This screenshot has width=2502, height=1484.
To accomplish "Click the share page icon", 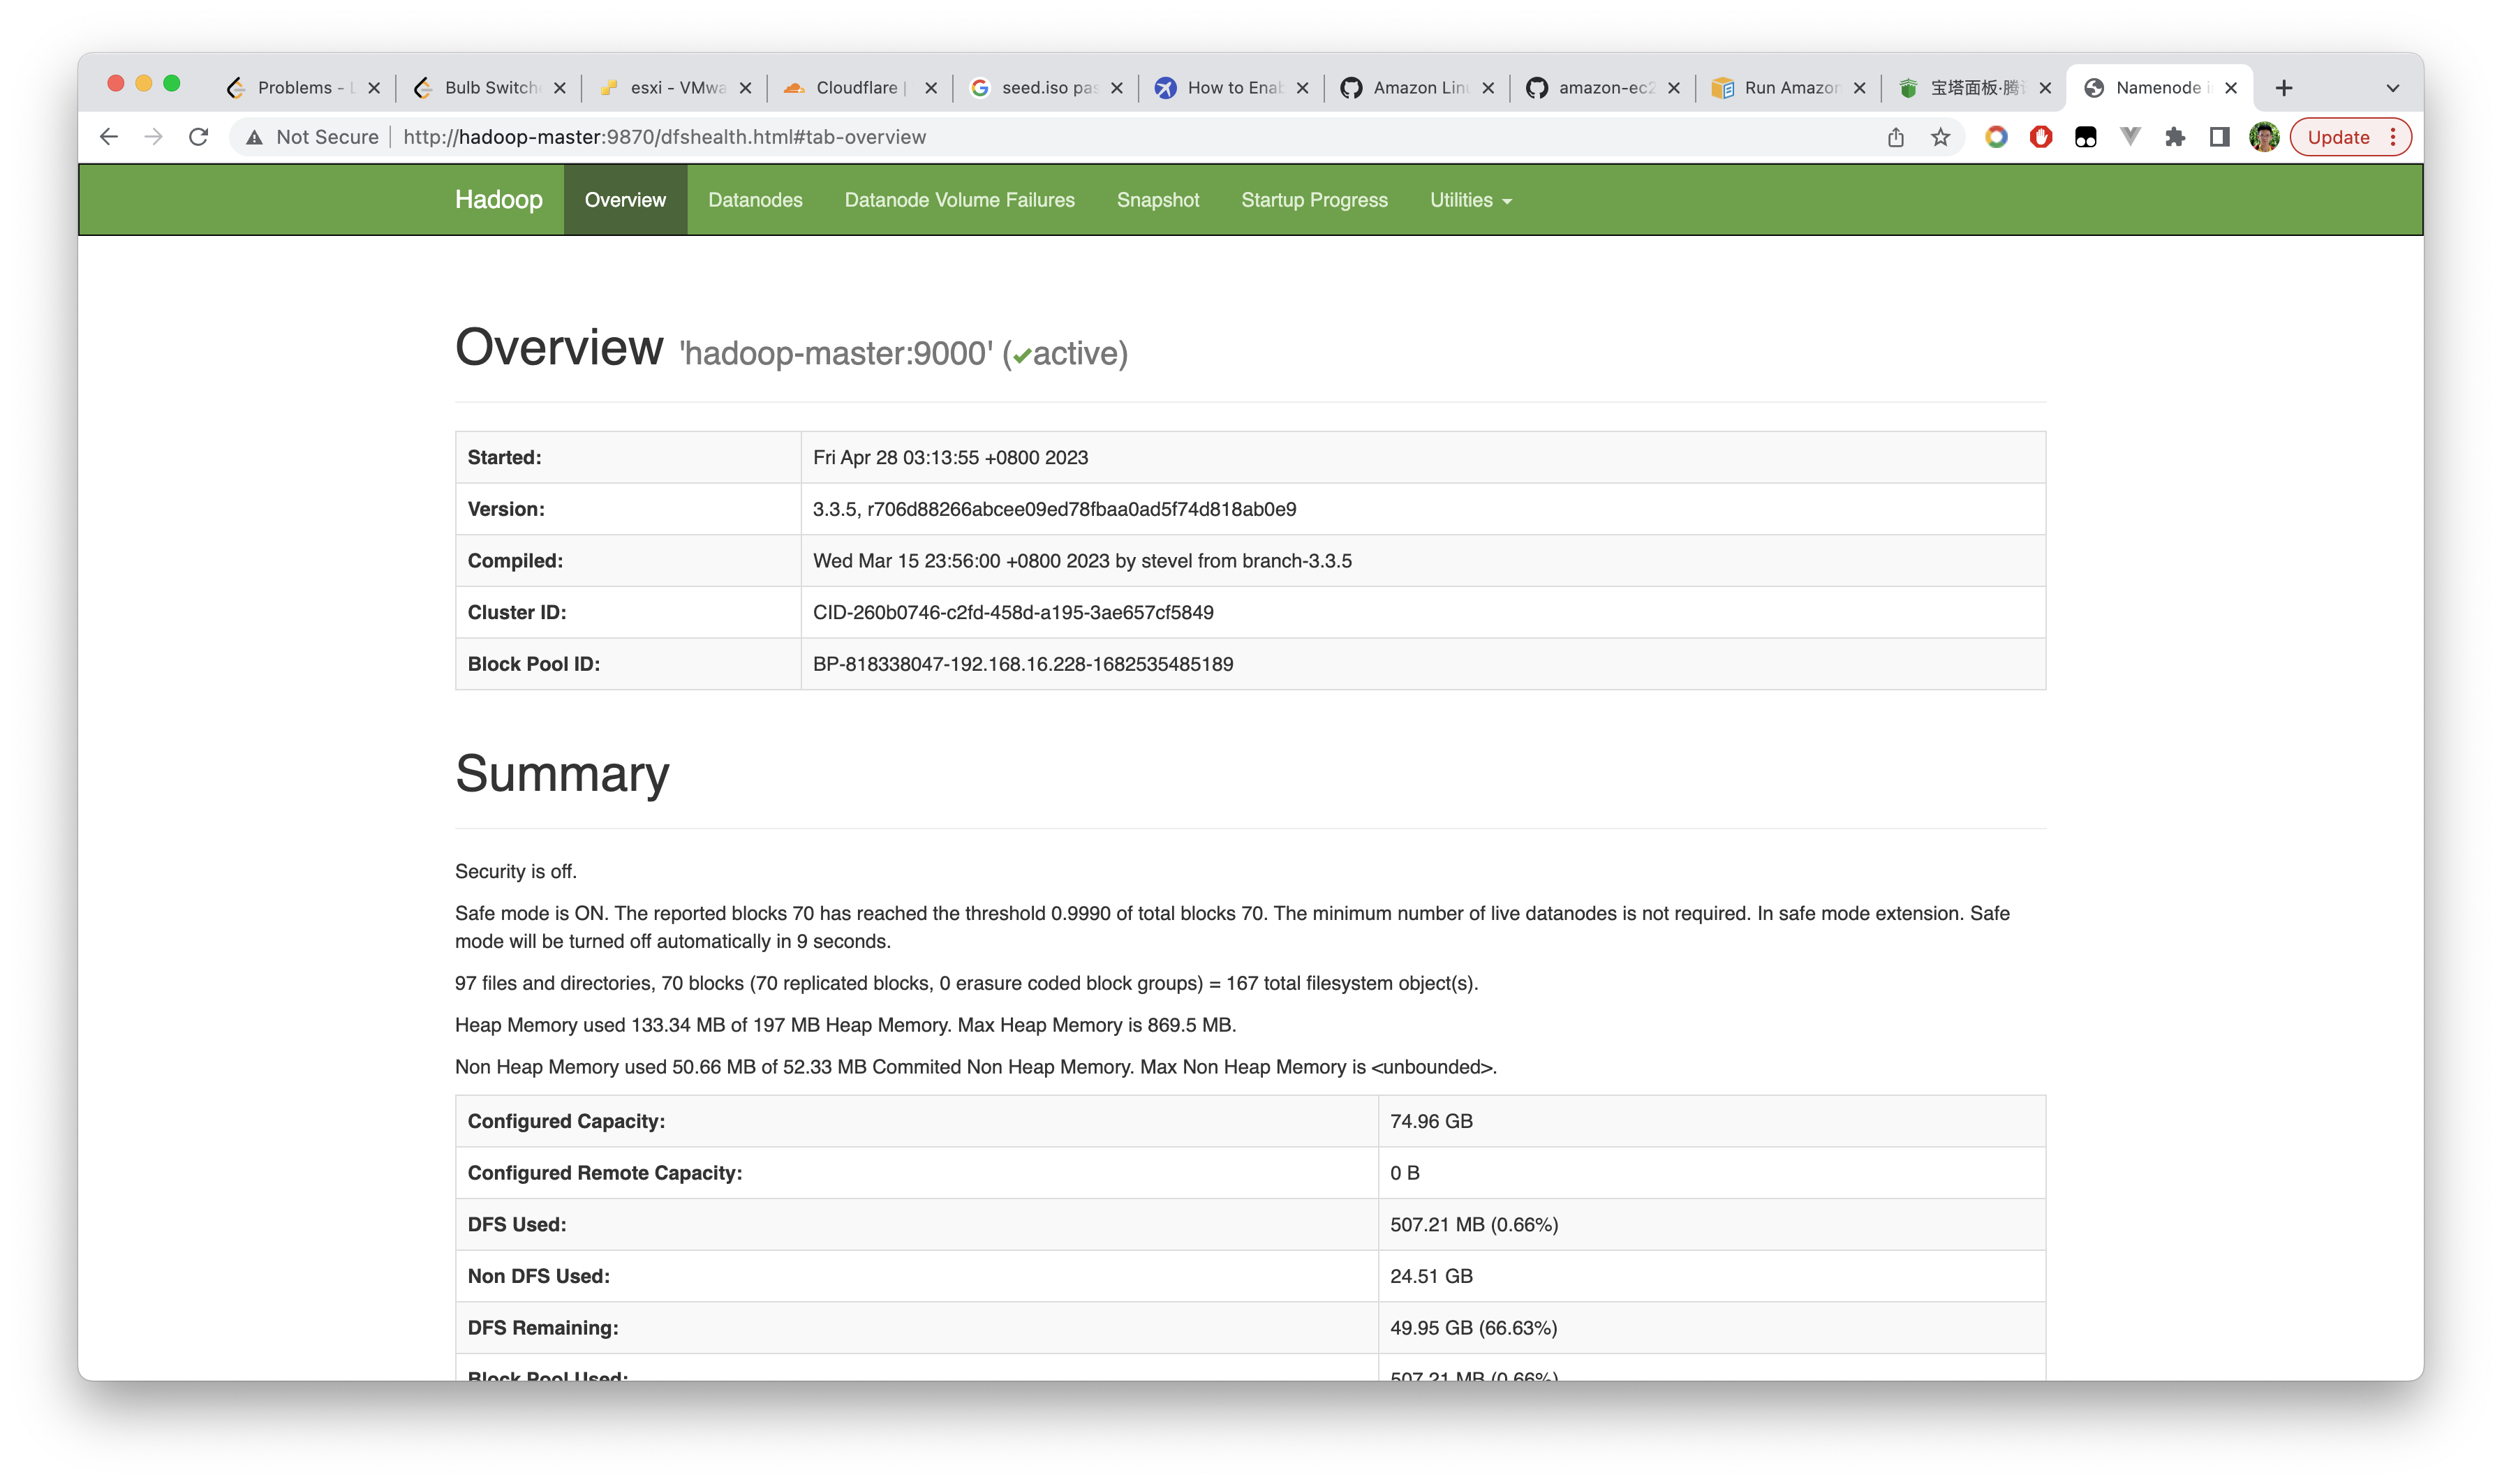I will pos(1895,137).
